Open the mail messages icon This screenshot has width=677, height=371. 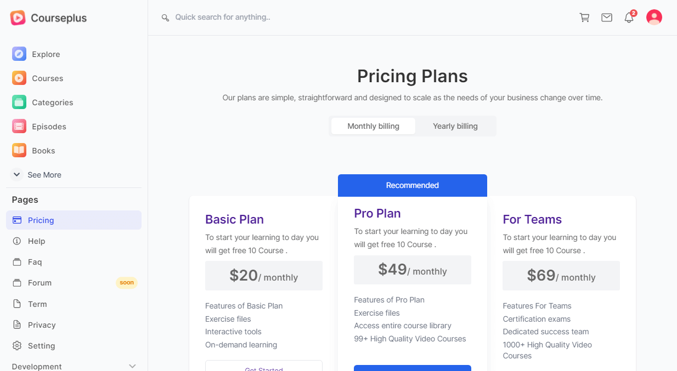click(x=607, y=18)
